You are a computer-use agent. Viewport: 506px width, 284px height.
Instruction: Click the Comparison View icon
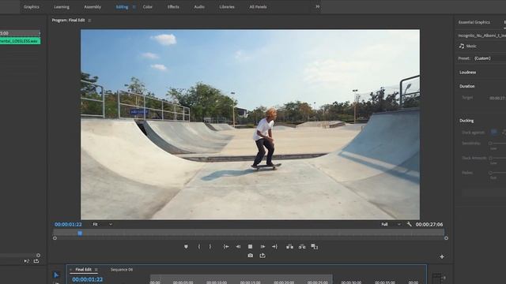pos(315,247)
